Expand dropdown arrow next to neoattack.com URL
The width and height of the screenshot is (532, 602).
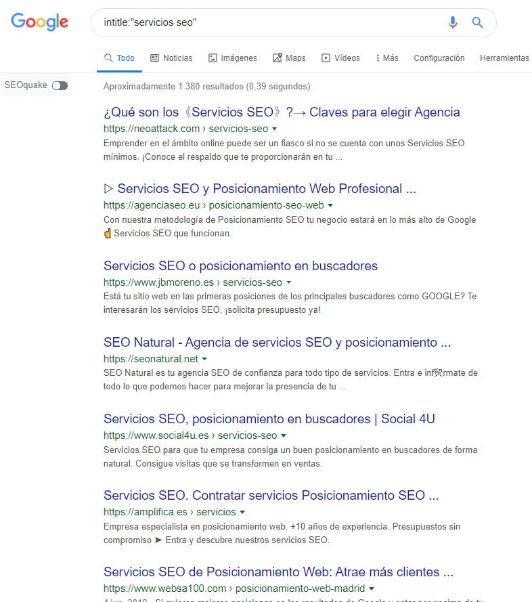click(274, 129)
